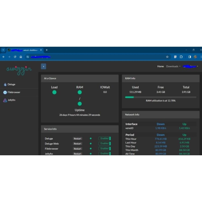The width and height of the screenshot is (202, 202).
Task: Click Home in the navigation bar
Action: (x=161, y=66)
